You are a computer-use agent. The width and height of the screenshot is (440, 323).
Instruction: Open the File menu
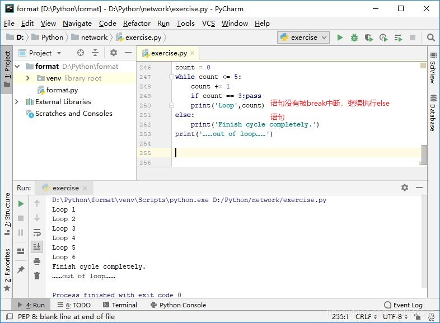(x=9, y=24)
